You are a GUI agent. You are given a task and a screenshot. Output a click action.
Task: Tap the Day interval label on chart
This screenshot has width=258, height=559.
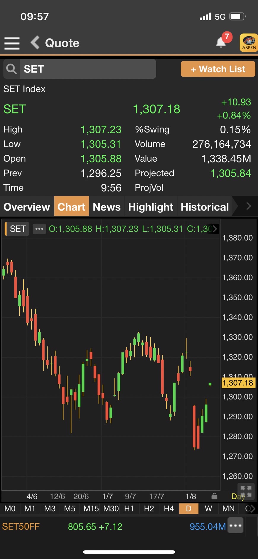238,496
